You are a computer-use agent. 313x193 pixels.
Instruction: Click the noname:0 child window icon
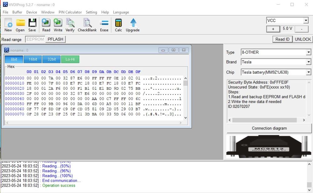point(7,50)
